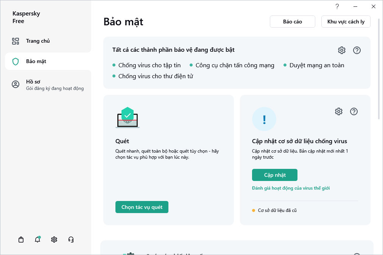The width and height of the screenshot is (383, 255).
Task: Open settings gear in sidebar footer
Action: [54, 240]
